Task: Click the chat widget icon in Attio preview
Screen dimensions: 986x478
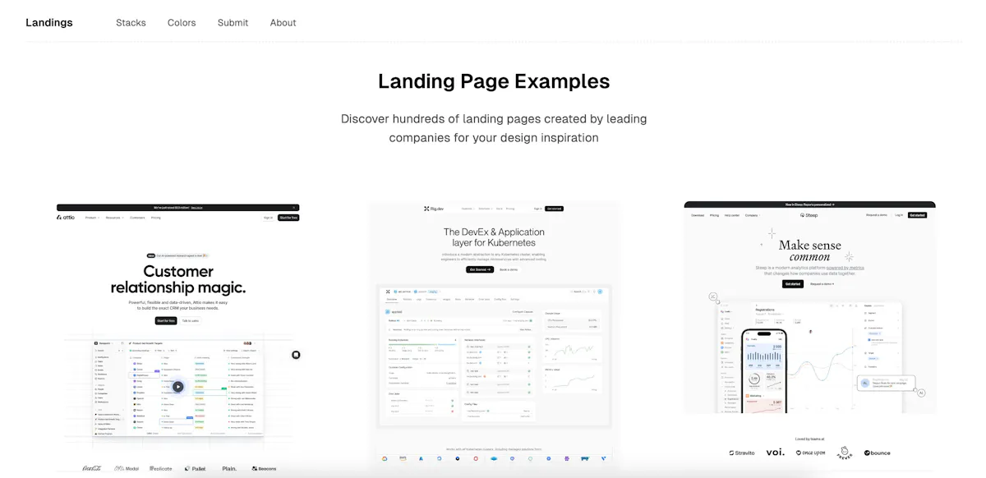Action: click(296, 355)
